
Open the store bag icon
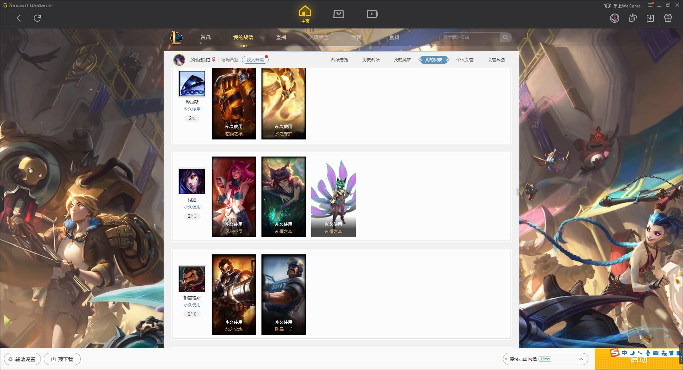pos(339,14)
